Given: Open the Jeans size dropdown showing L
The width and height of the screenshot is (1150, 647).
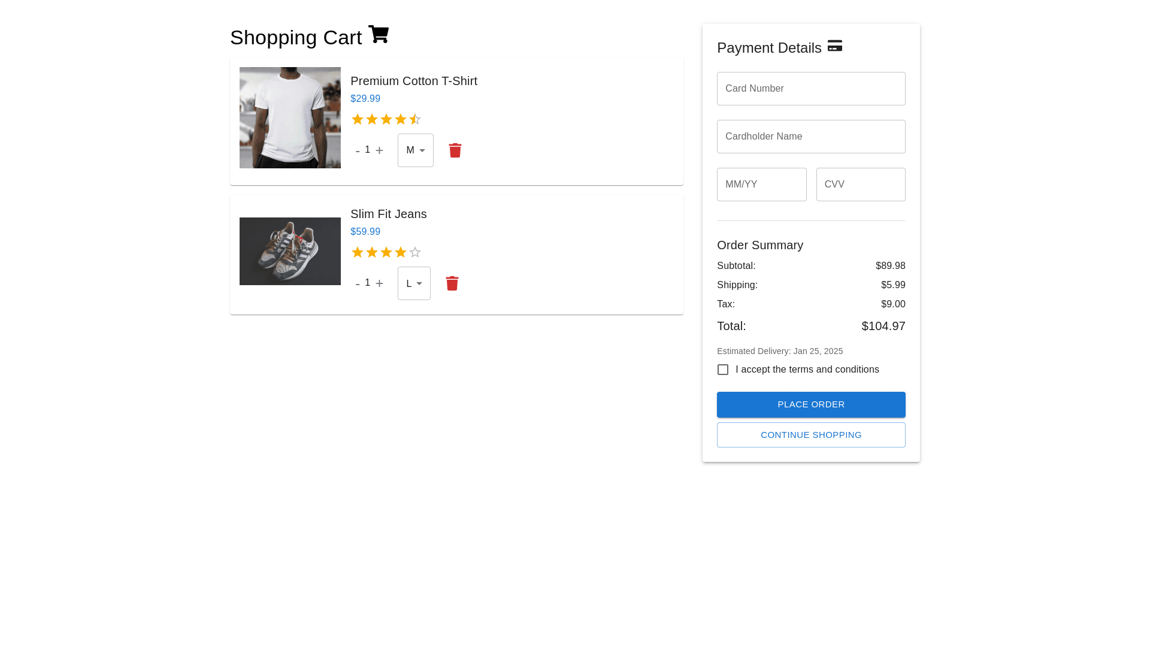Looking at the screenshot, I should [x=414, y=283].
